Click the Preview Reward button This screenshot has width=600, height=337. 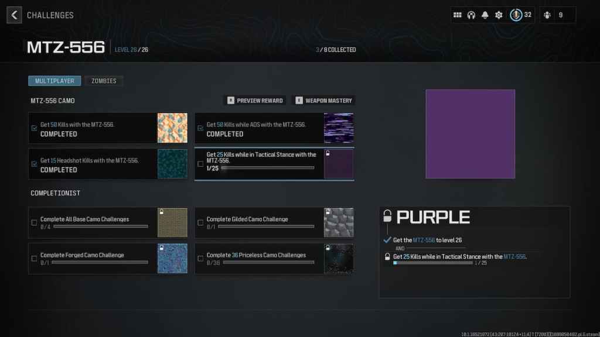point(254,101)
